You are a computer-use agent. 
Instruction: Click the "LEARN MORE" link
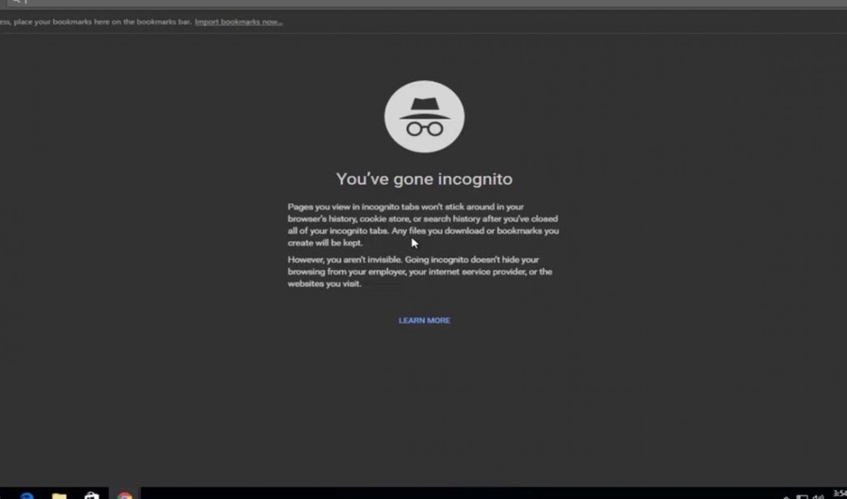[x=424, y=321]
